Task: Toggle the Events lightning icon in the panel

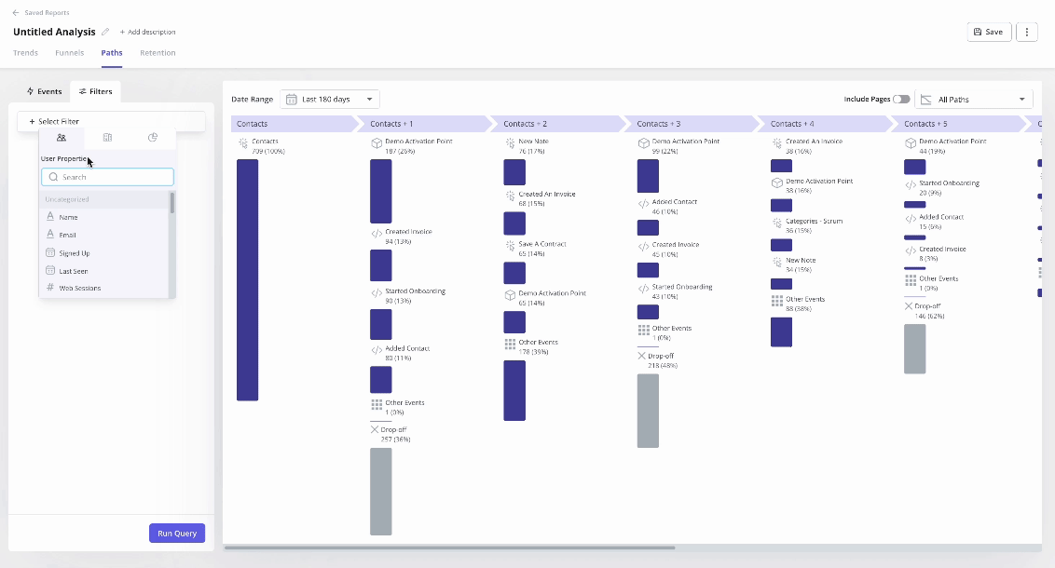Action: [x=30, y=91]
